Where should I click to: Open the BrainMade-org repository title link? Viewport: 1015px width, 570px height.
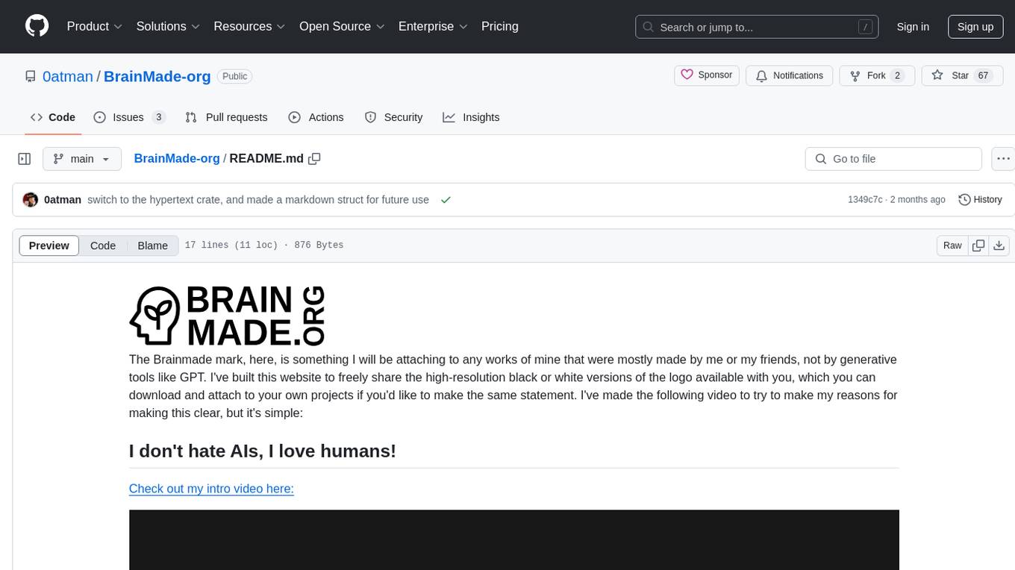[x=157, y=76]
